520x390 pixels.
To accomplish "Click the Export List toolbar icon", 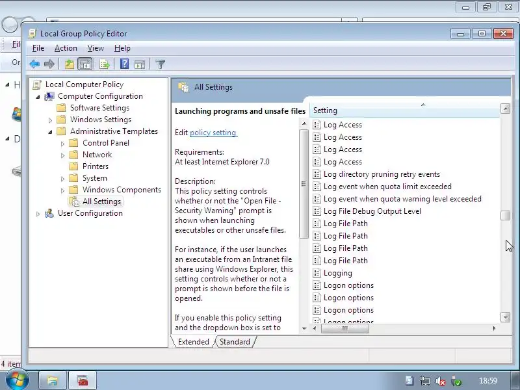I will 104,64.
